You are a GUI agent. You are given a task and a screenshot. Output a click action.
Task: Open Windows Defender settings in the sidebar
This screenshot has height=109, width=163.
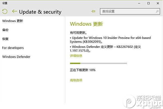(16, 57)
